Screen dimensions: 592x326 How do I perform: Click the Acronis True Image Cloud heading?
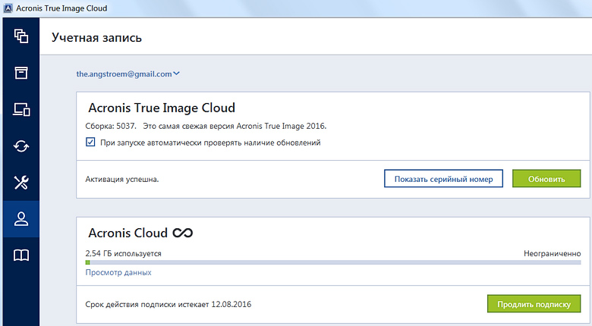(162, 108)
